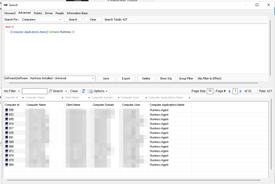Sort by the Computer.Applications.Name column header

click(170, 105)
